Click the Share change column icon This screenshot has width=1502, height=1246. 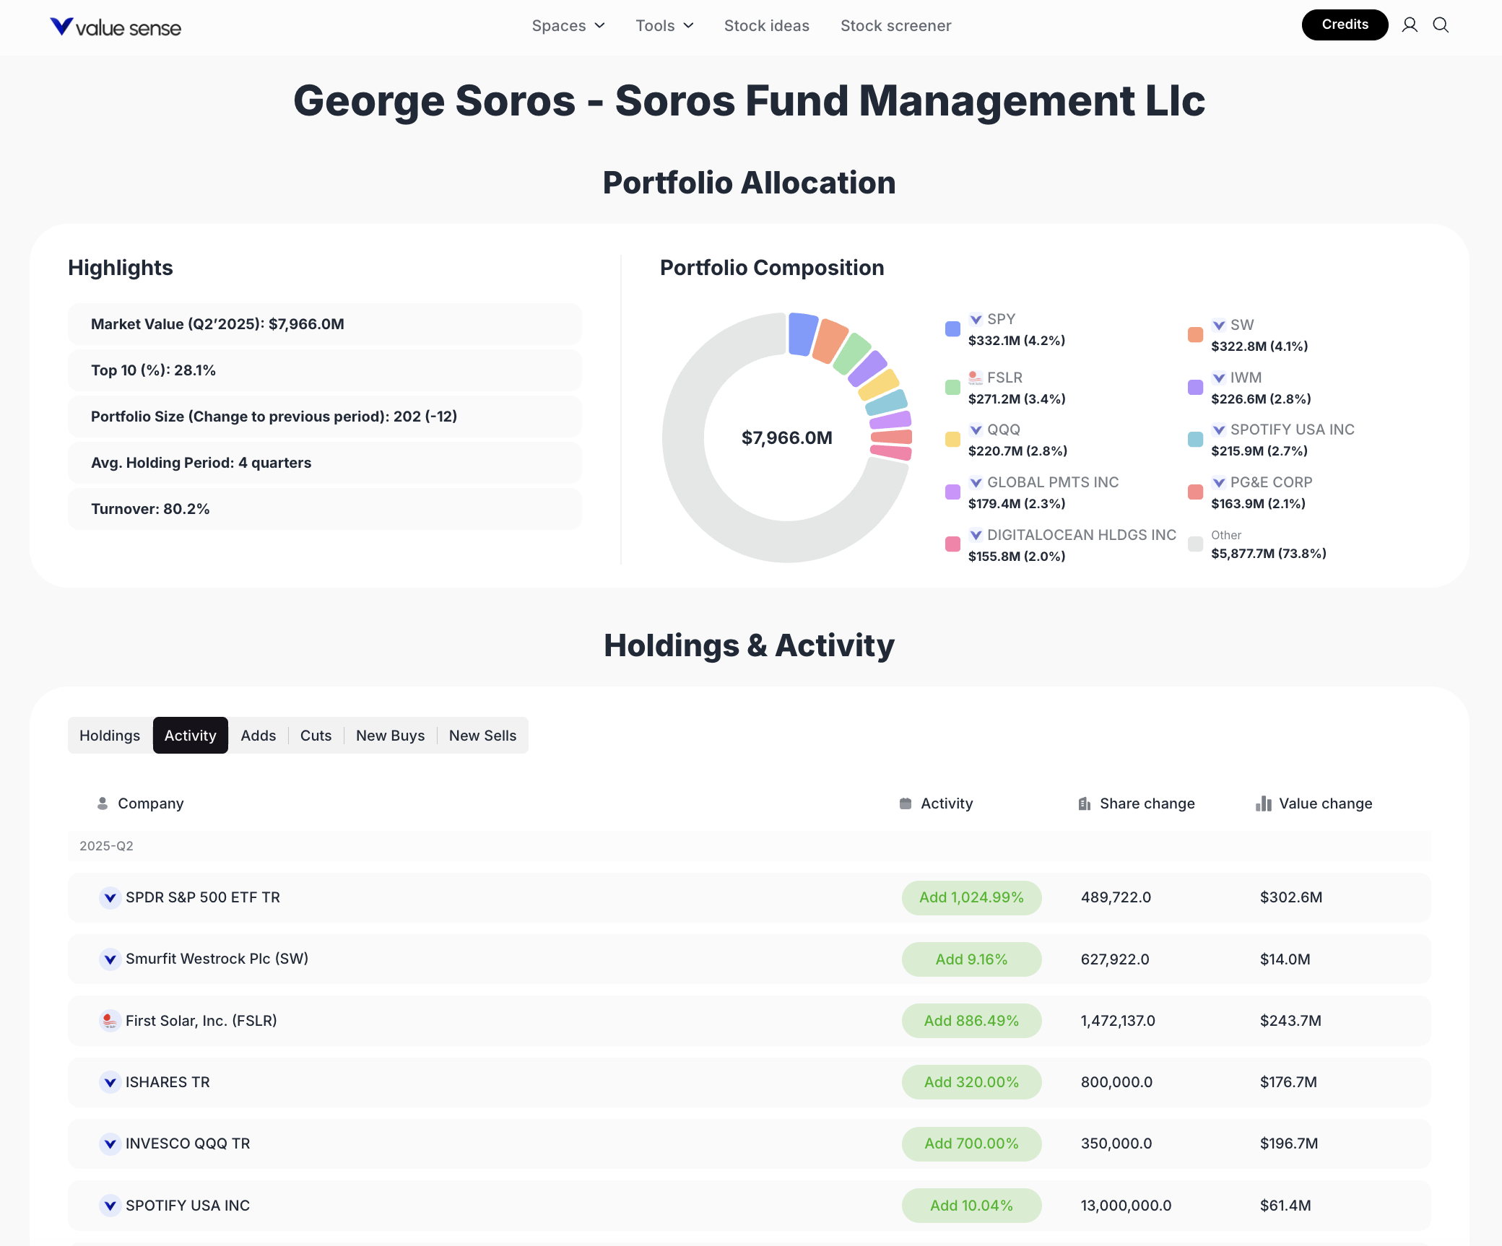pos(1084,803)
